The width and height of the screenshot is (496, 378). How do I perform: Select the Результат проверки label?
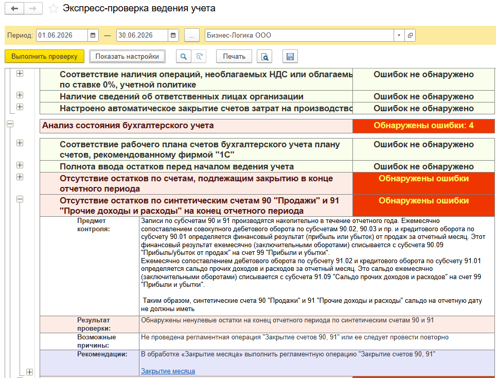[94, 324]
